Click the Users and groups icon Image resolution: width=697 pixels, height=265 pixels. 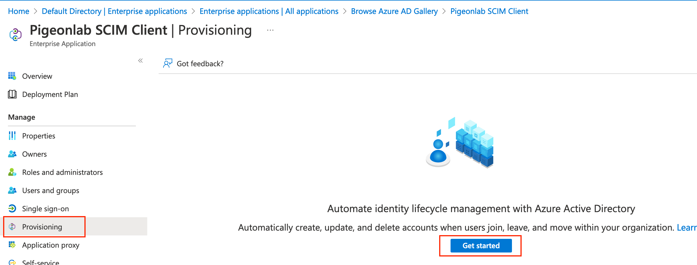pos(12,190)
